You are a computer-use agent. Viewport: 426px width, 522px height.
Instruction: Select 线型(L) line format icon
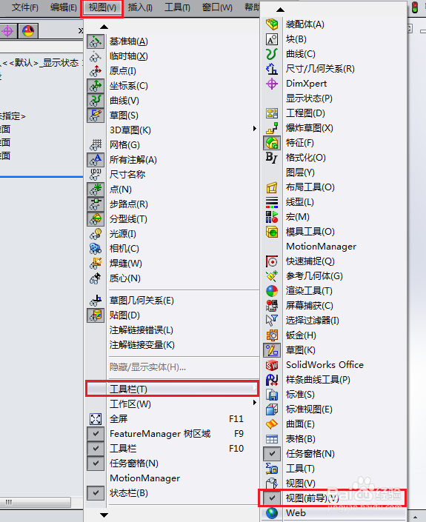point(272,202)
